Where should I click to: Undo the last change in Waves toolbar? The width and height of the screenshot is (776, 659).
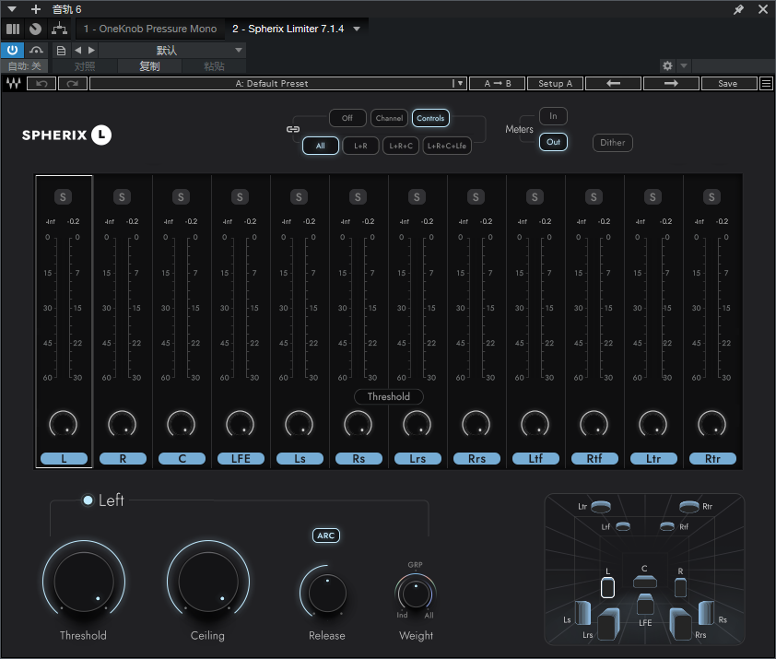(x=41, y=84)
